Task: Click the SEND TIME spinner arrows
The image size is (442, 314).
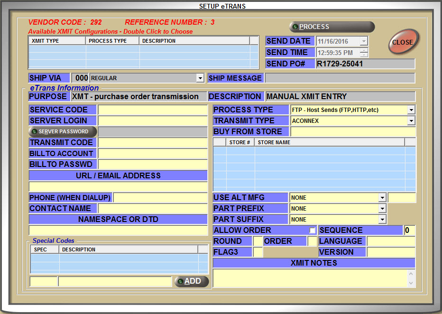Action: [x=364, y=53]
